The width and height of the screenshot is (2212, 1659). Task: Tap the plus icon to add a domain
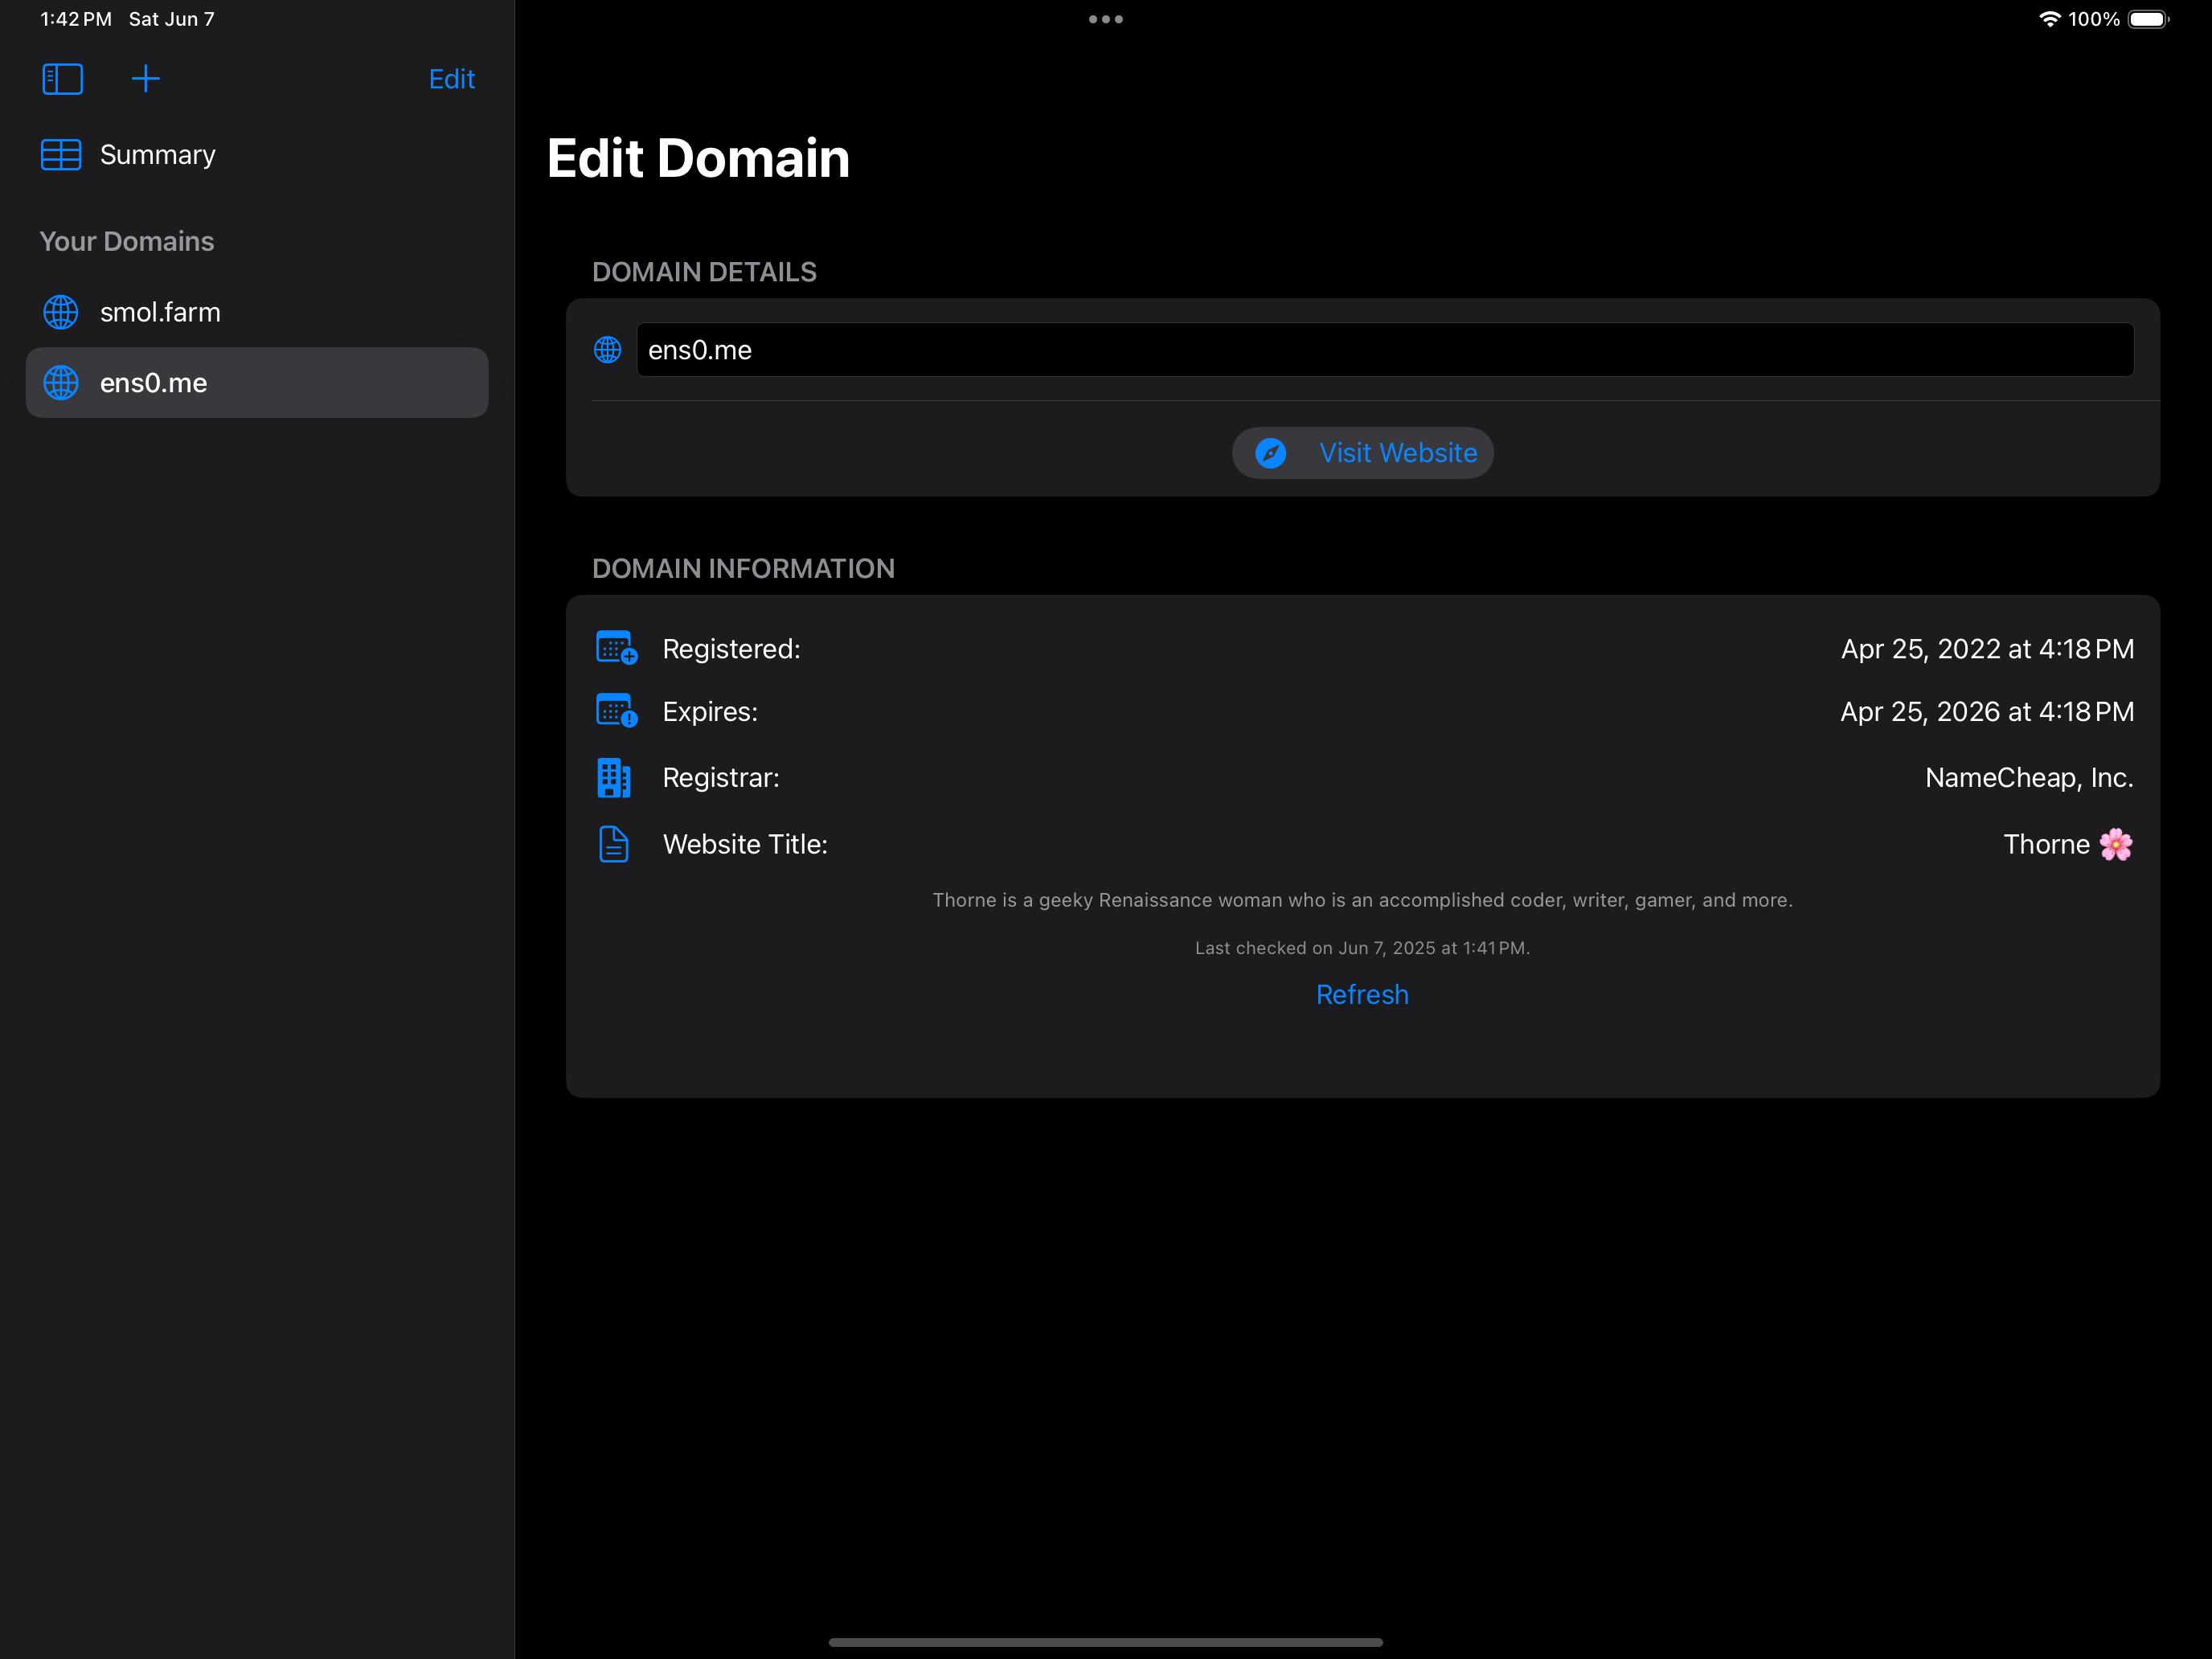tap(146, 78)
